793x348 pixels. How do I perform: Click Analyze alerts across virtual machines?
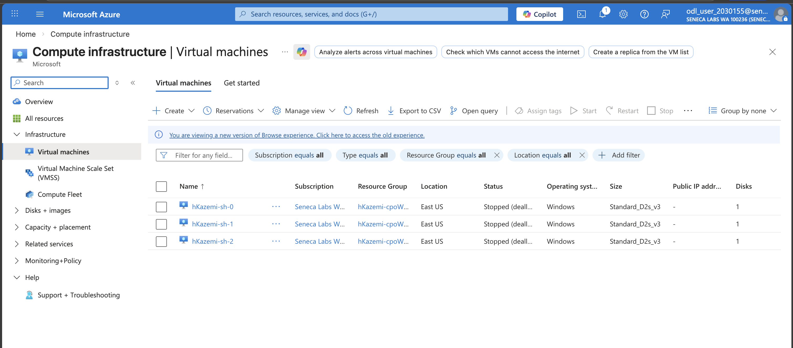(376, 52)
